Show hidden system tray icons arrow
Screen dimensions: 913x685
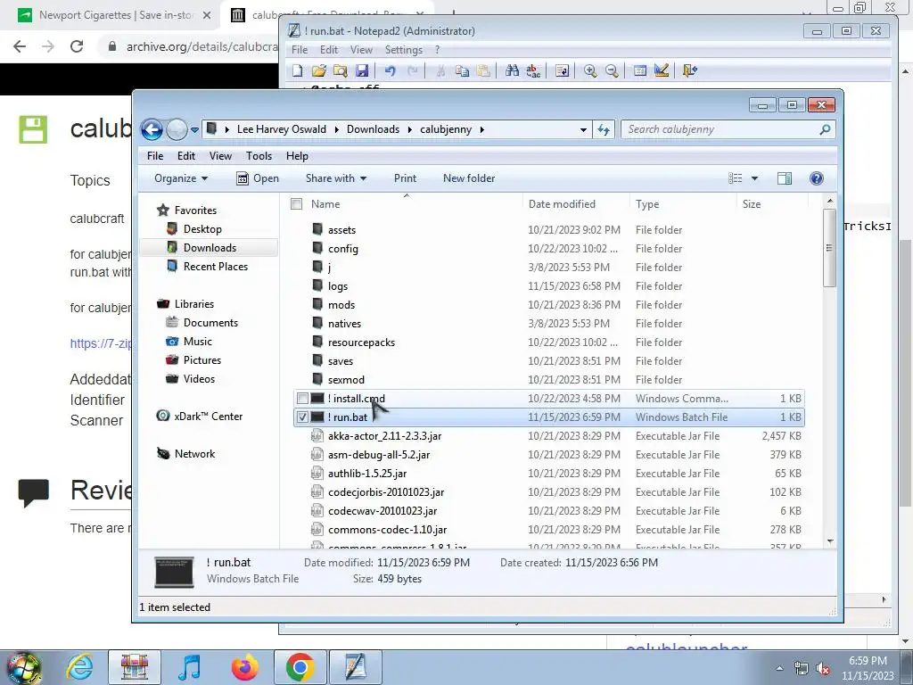pyautogui.click(x=779, y=668)
